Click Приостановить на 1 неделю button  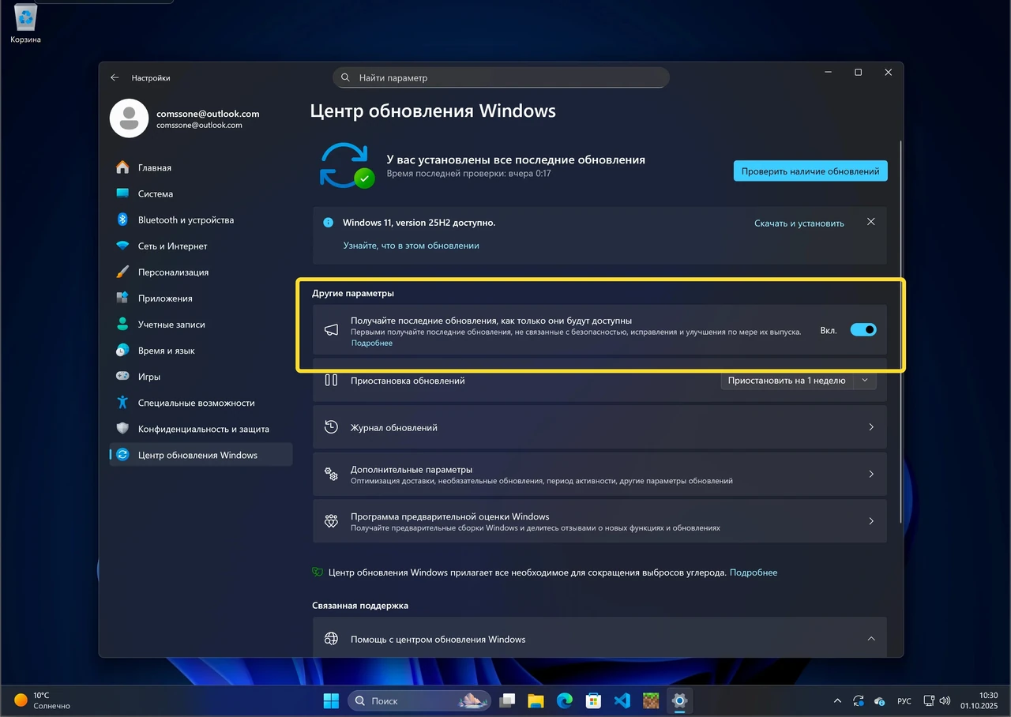pyautogui.click(x=787, y=381)
